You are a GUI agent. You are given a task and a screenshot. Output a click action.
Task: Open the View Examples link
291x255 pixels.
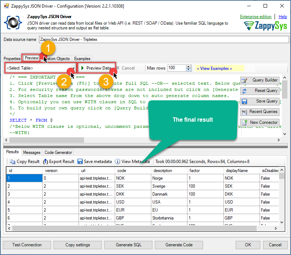[x=214, y=68]
